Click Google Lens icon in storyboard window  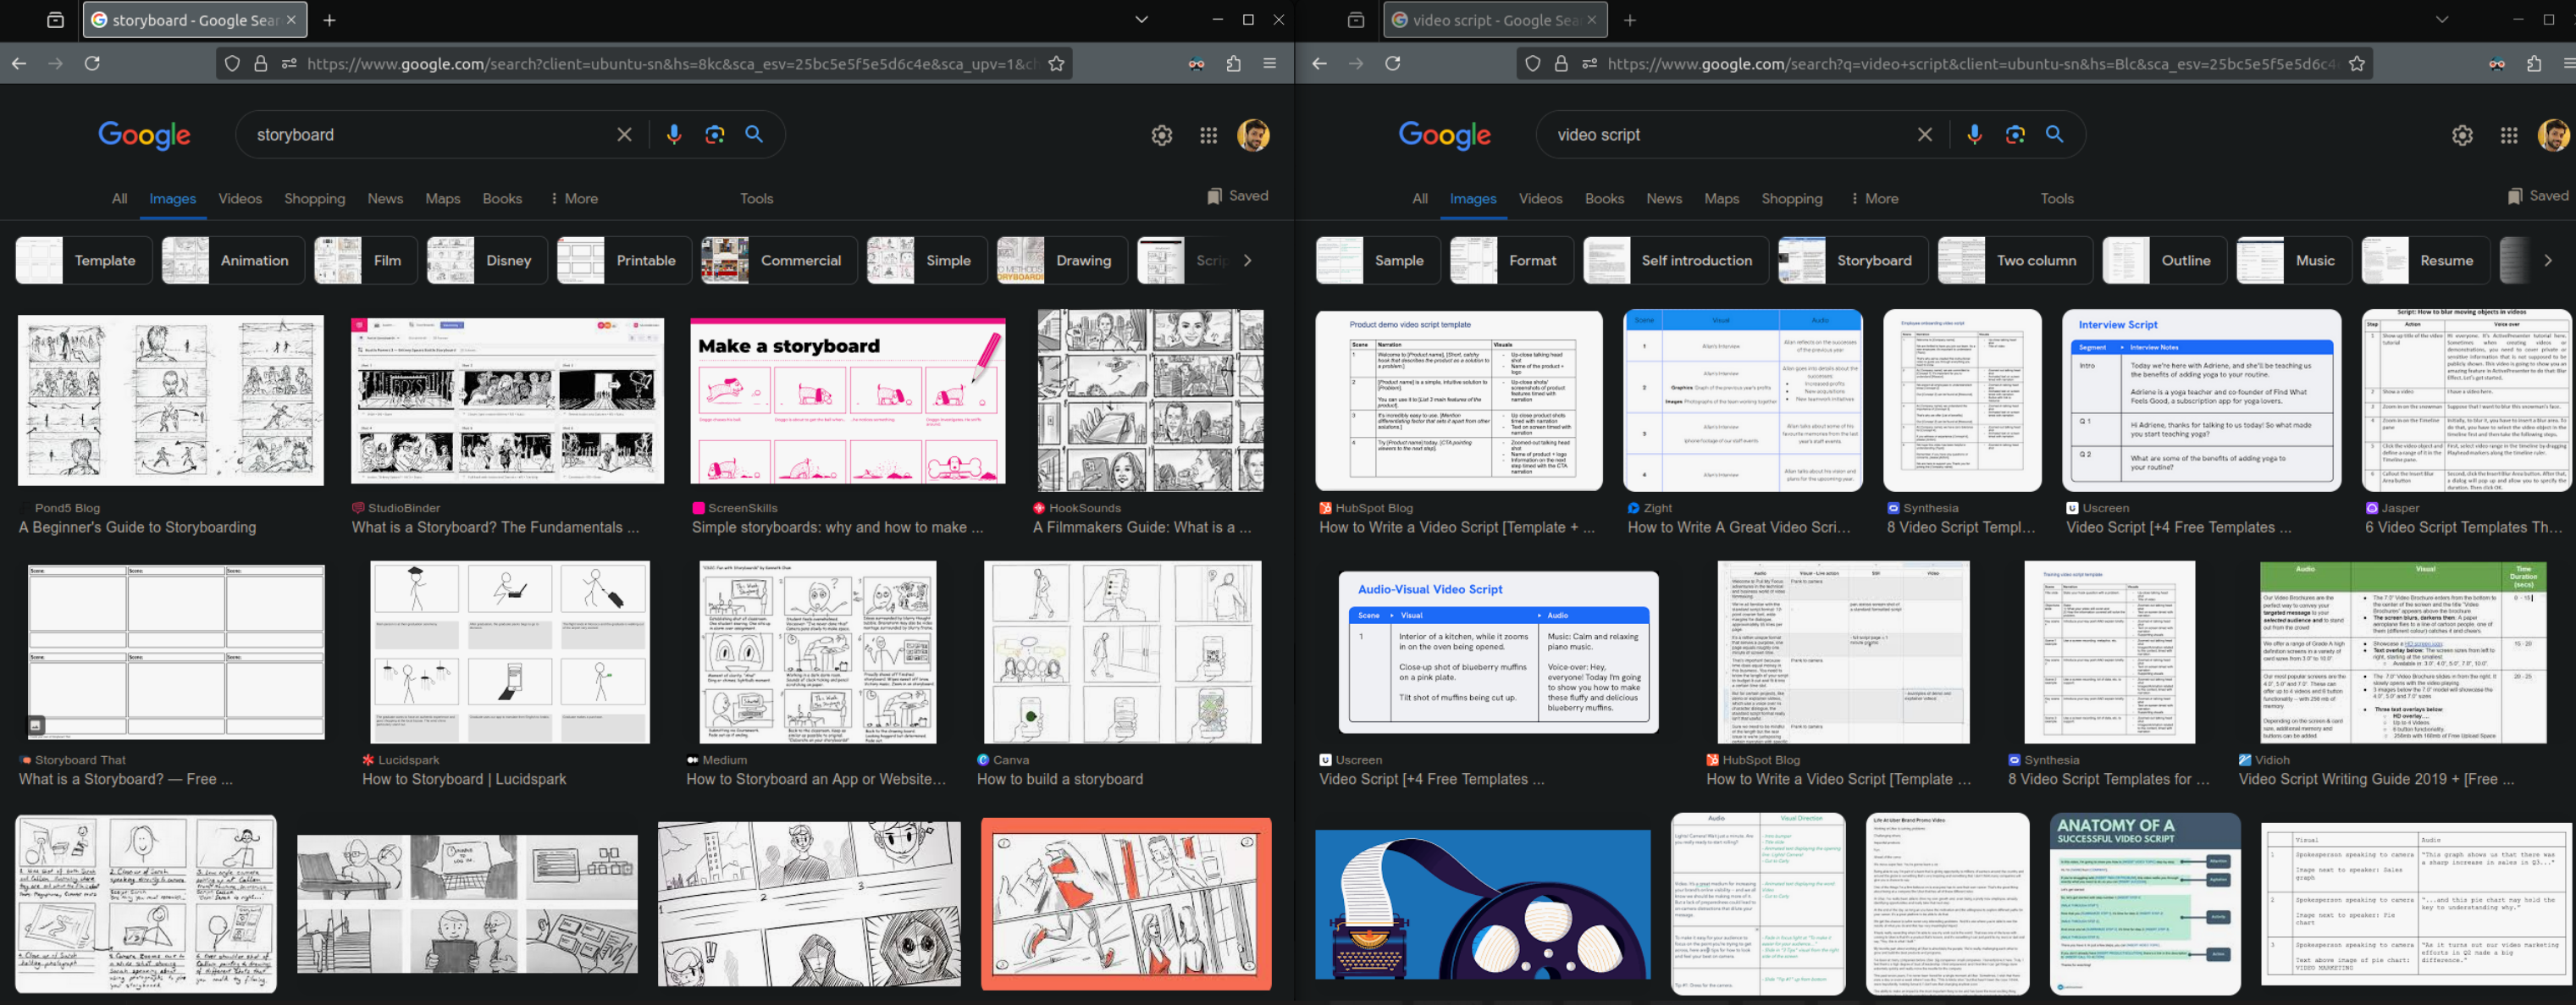[x=714, y=134]
